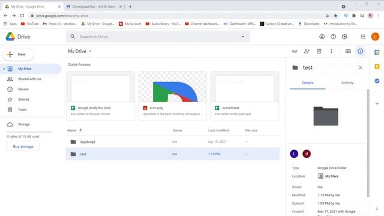Open the Google account avatar

[375, 37]
